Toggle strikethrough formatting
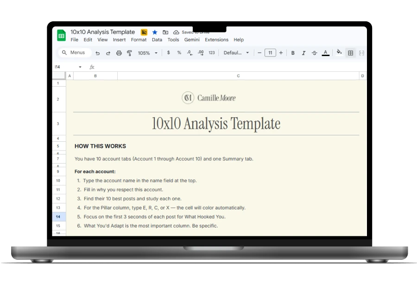 coord(314,53)
